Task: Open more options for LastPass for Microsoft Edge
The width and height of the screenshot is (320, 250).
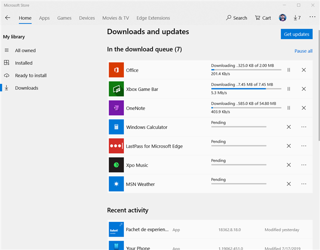Action: pos(304,146)
